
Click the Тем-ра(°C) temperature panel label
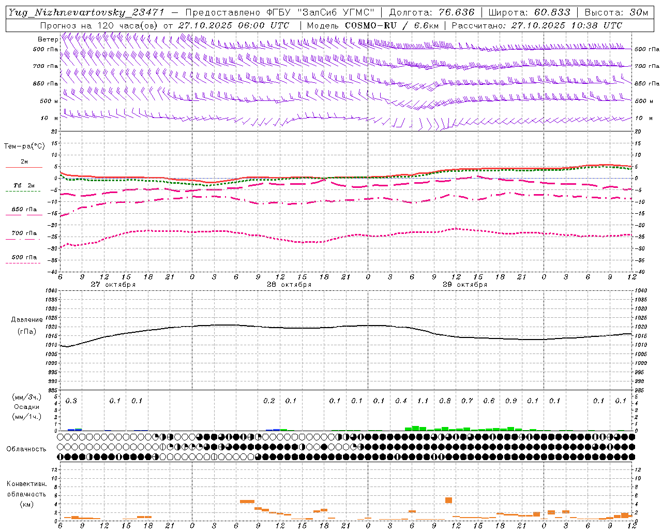click(24, 146)
